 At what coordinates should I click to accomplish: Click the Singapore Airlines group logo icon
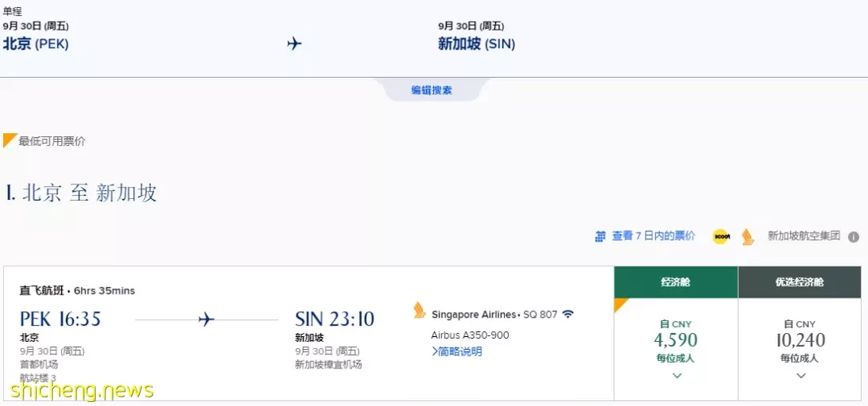pyautogui.click(x=748, y=237)
